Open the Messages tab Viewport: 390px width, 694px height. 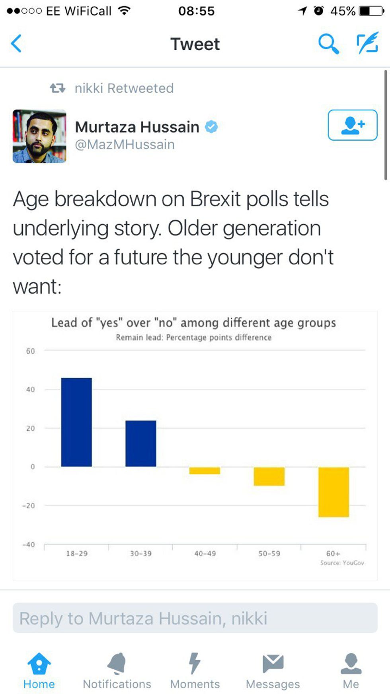pos(273,671)
